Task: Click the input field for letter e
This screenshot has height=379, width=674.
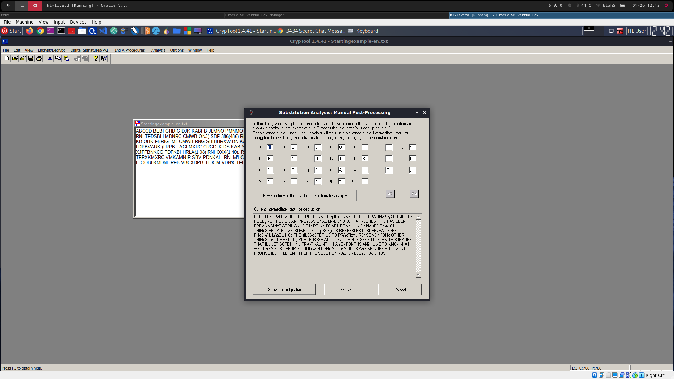Action: pos(365,147)
